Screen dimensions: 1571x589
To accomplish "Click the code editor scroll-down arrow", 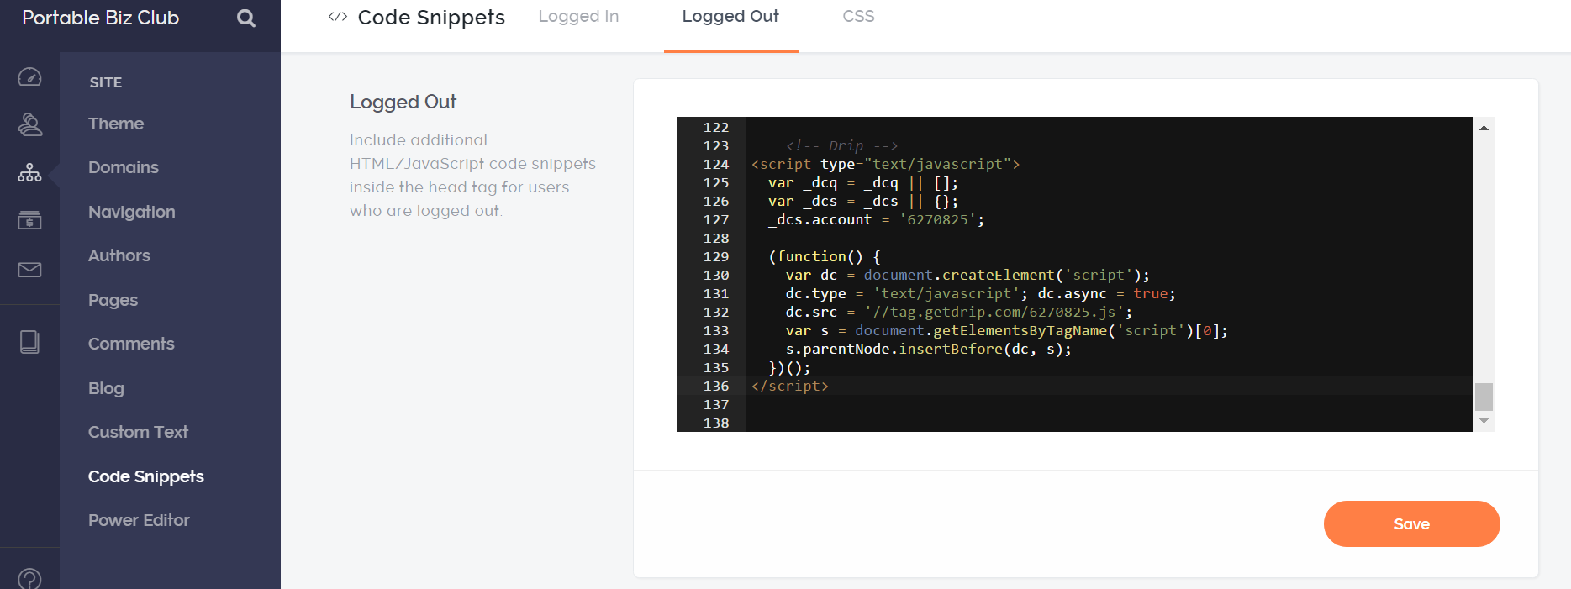I will 1484,421.
